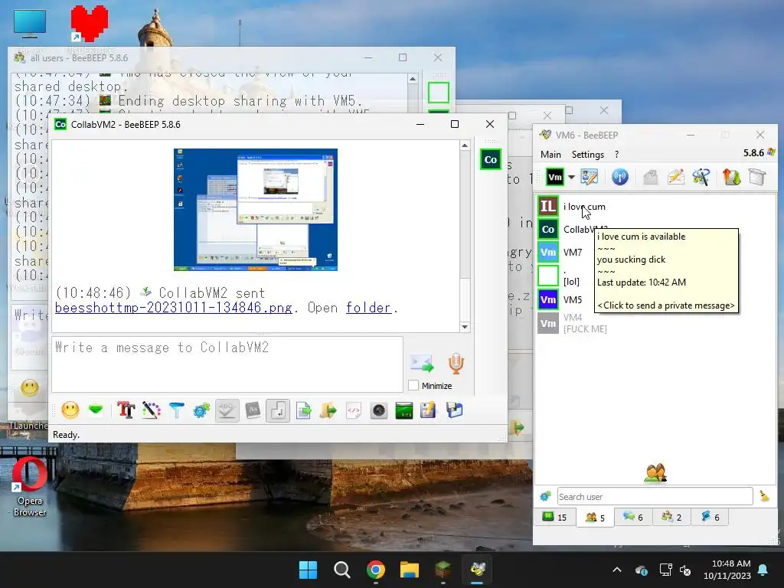Open the Opera Browser desktop shortcut

pyautogui.click(x=30, y=486)
